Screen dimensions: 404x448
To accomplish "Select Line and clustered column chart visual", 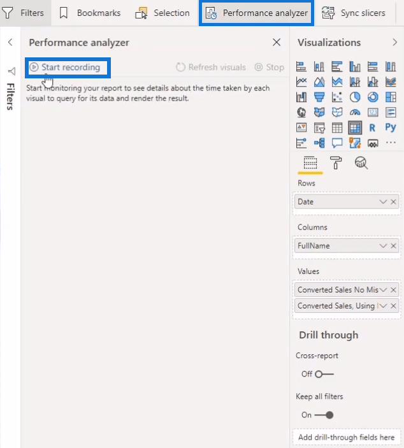I will coord(373,82).
